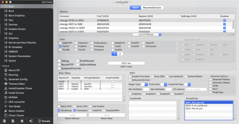Go to page 2 of Fixes
This screenshot has width=239, height=124.
[x=120, y=54]
